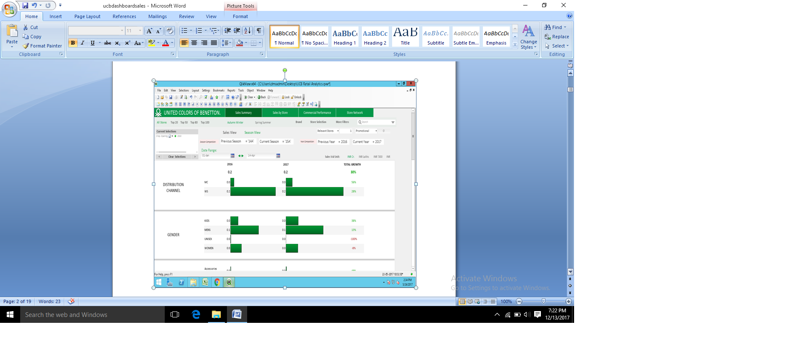796x359 pixels.
Task: Open Word from the Windows taskbar
Action: click(x=237, y=314)
